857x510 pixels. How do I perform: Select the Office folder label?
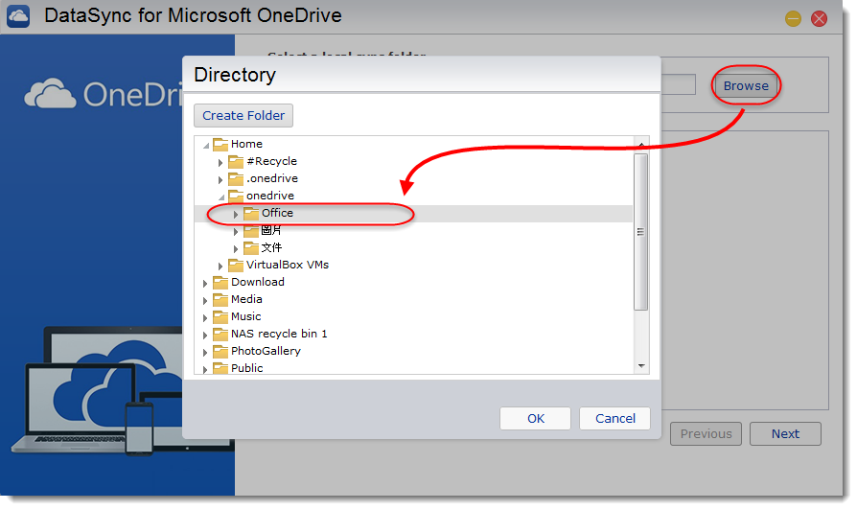tap(277, 213)
